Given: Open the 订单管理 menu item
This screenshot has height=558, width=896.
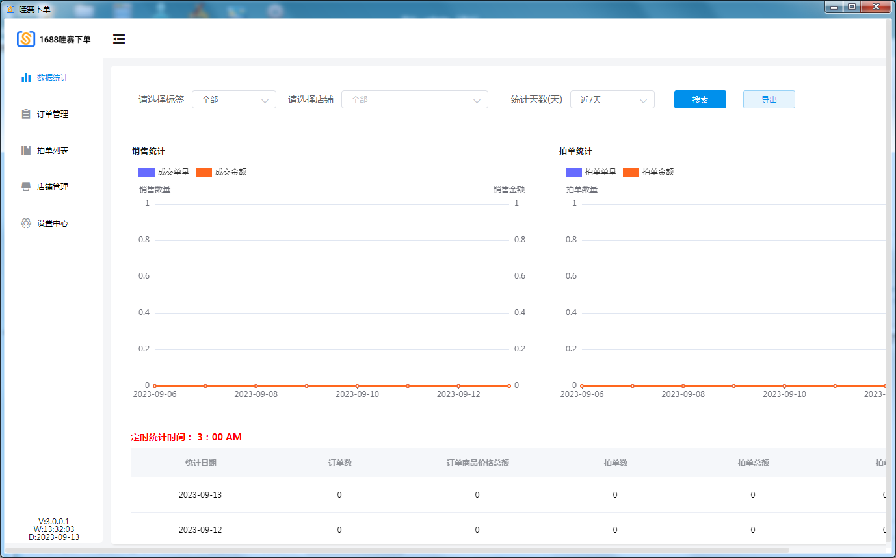Looking at the screenshot, I should pos(52,114).
